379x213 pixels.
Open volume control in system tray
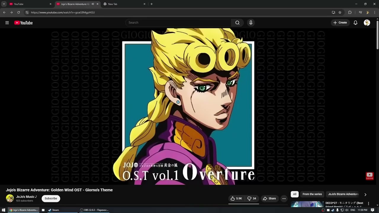click(347, 210)
